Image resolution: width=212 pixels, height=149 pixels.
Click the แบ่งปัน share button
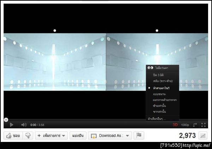click(x=78, y=136)
